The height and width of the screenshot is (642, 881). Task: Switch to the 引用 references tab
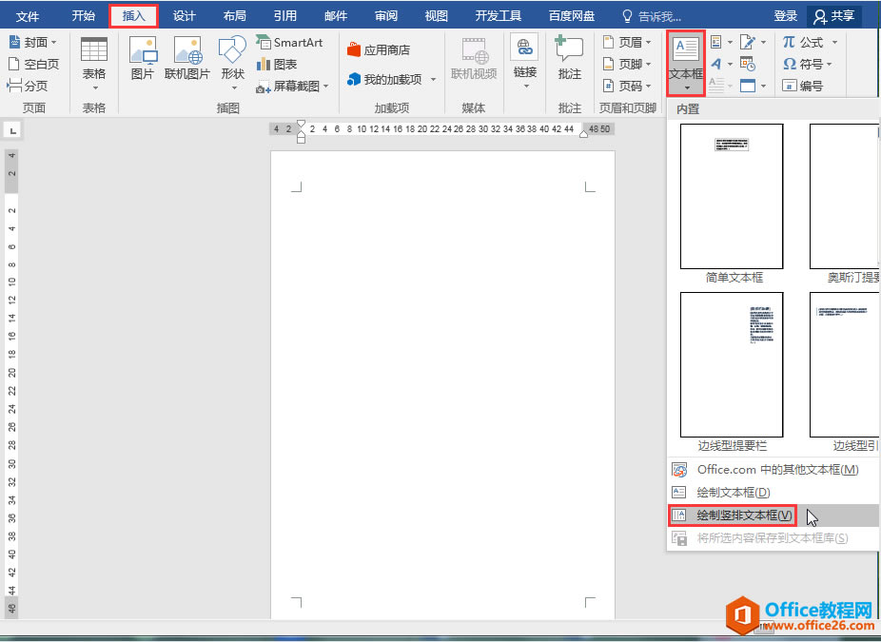tap(284, 16)
